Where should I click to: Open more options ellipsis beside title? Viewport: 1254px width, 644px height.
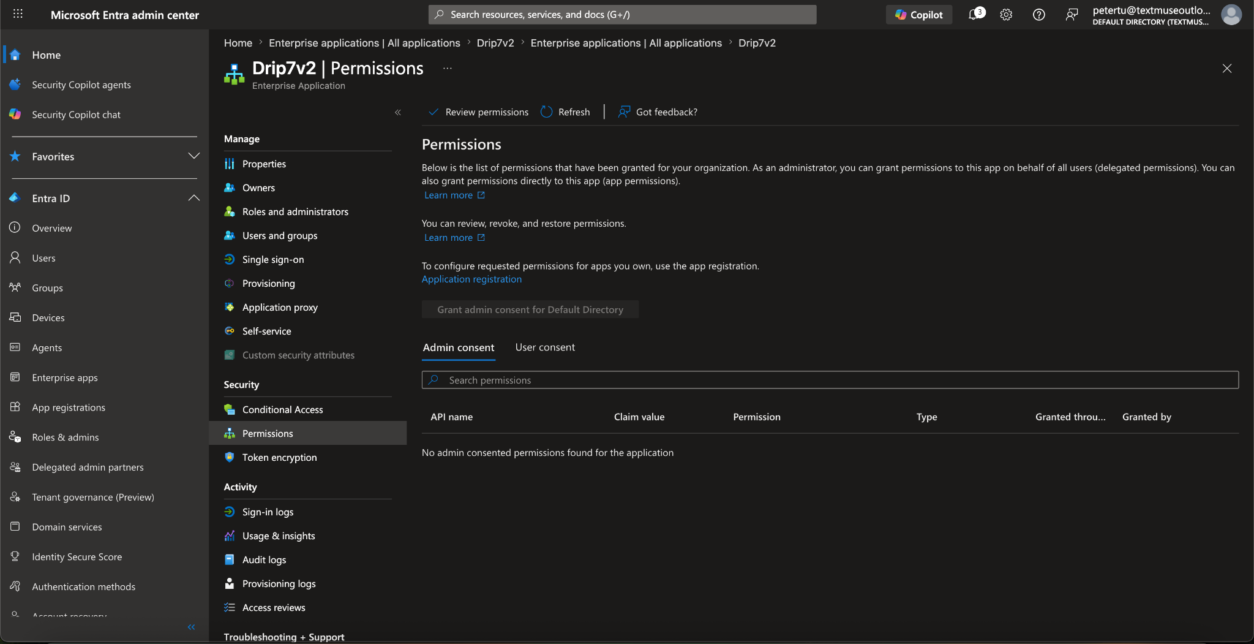(448, 69)
